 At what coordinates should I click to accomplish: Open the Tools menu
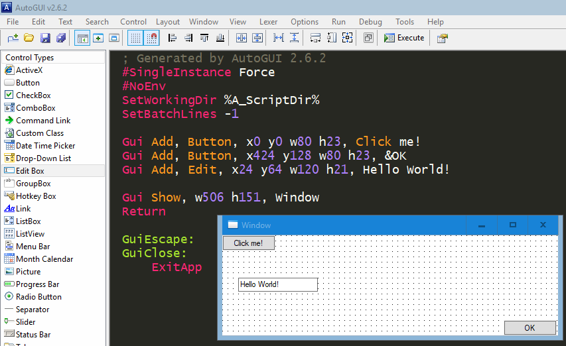point(405,22)
